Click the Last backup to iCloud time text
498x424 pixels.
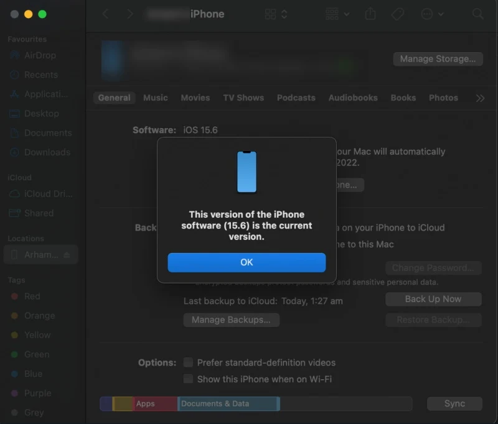pyautogui.click(x=263, y=301)
